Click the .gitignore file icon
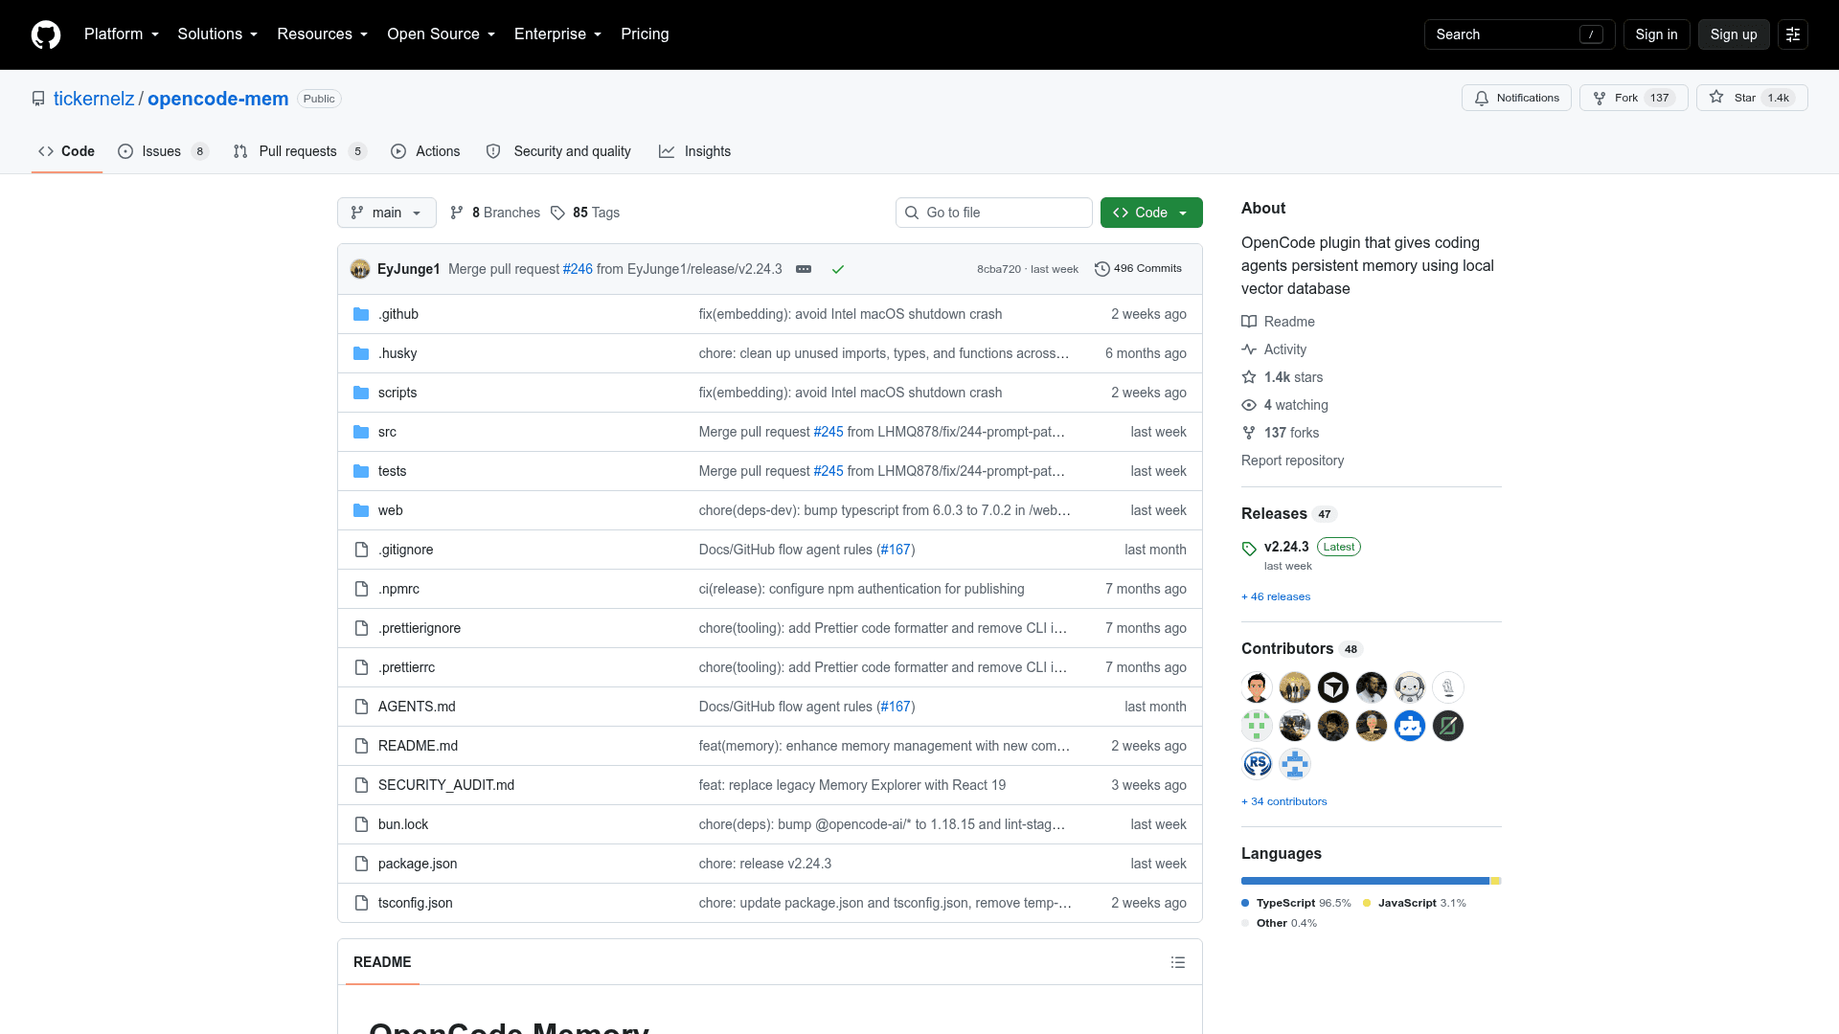This screenshot has height=1034, width=1839. coord(361,550)
